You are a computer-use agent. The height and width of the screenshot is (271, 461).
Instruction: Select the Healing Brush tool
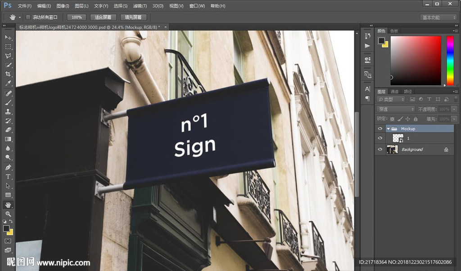(x=8, y=93)
